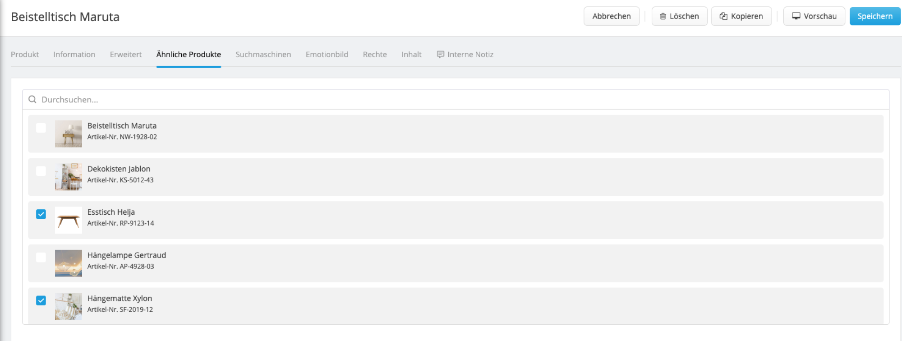The height and width of the screenshot is (341, 902).
Task: Go to the Erweitert tab
Action: pos(126,55)
